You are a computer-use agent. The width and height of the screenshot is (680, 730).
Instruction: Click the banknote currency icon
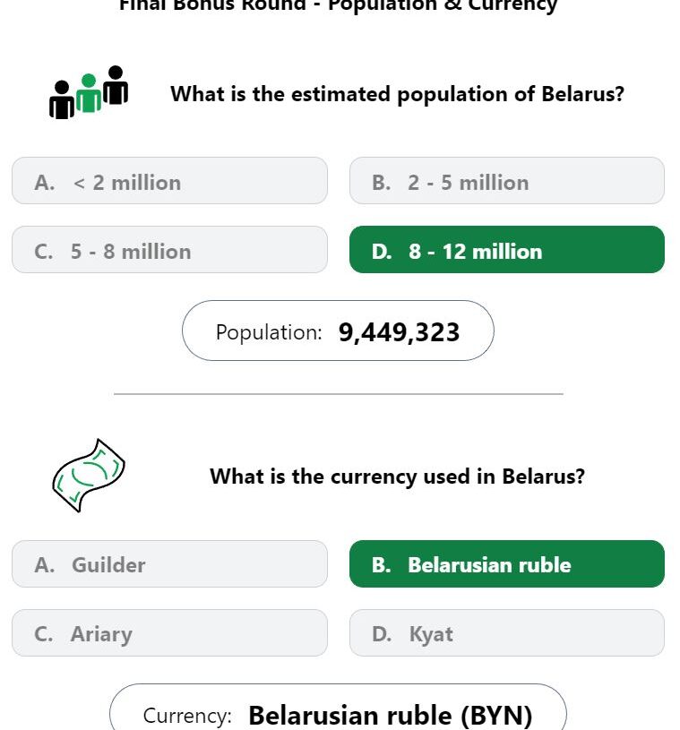[x=89, y=476]
